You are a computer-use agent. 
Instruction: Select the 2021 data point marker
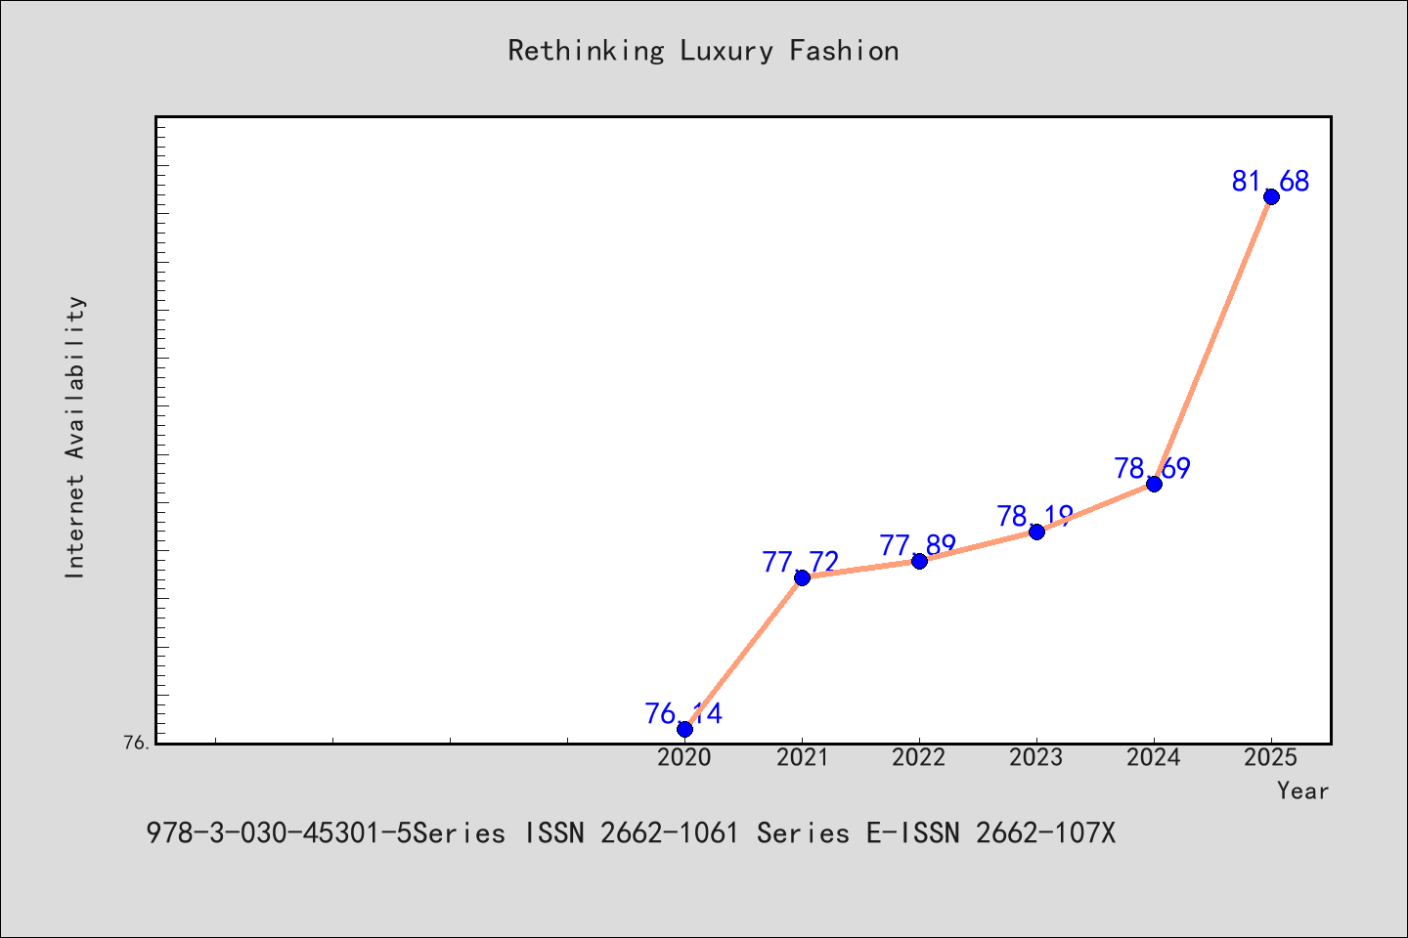(x=802, y=577)
